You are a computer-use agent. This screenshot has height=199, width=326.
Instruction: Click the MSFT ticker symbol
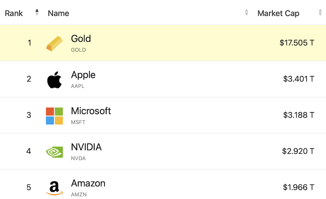[x=78, y=122]
